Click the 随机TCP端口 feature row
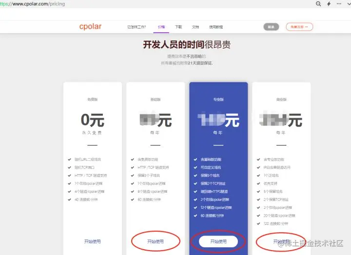351x255 pixels. pos(84,167)
